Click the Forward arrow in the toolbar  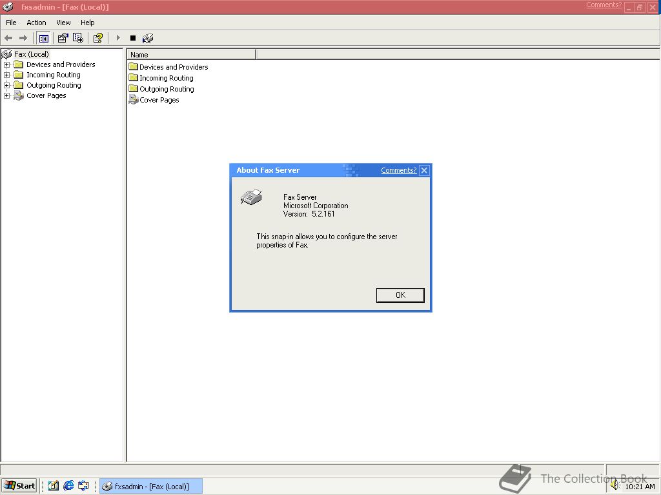tap(23, 38)
